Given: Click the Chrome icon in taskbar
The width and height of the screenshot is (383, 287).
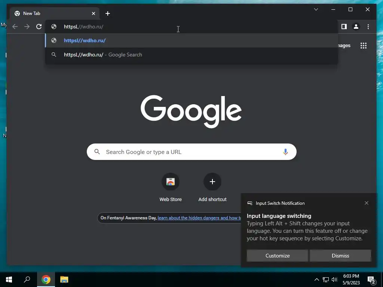Looking at the screenshot, I should (46, 280).
